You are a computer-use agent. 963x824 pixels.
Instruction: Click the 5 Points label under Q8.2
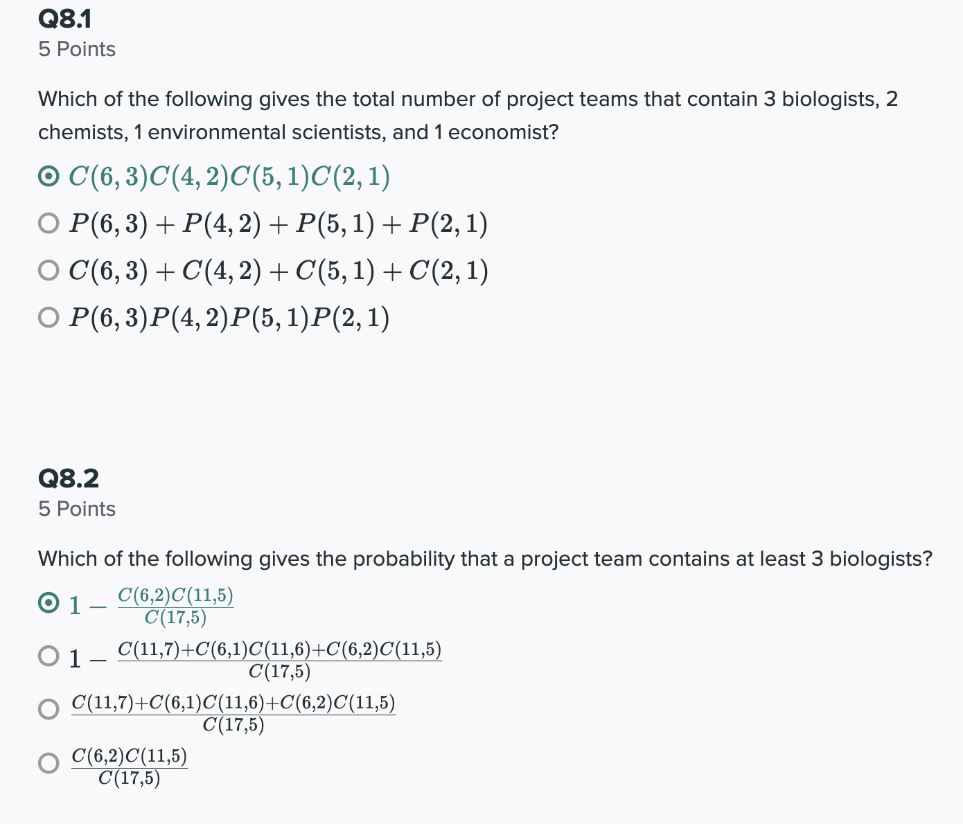coord(76,508)
